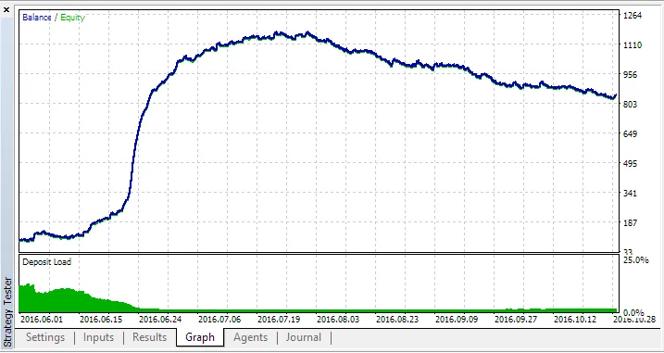Click the 2016.10.28 date label
This screenshot has height=353, width=664.
point(634,319)
